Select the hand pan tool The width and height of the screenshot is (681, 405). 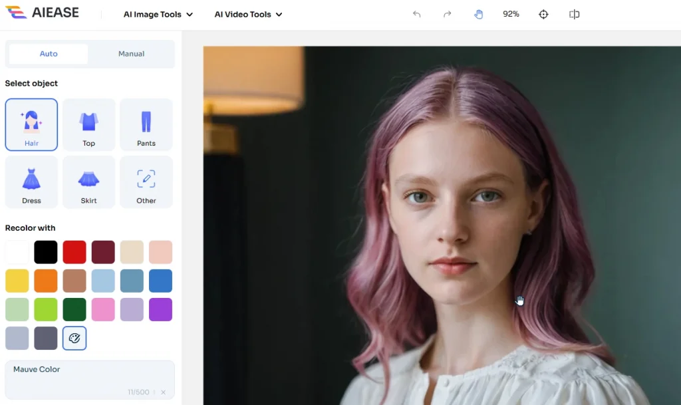pyautogui.click(x=478, y=14)
